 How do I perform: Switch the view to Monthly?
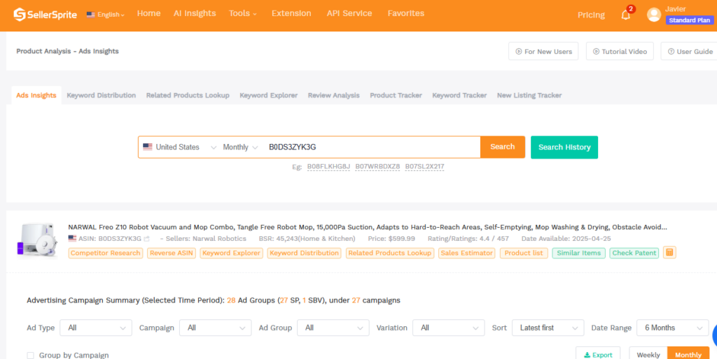[688, 354]
